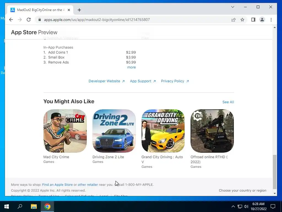Select the MadOut2 BigCityOnline tab
This screenshot has width=282, height=212.
[x=40, y=10]
